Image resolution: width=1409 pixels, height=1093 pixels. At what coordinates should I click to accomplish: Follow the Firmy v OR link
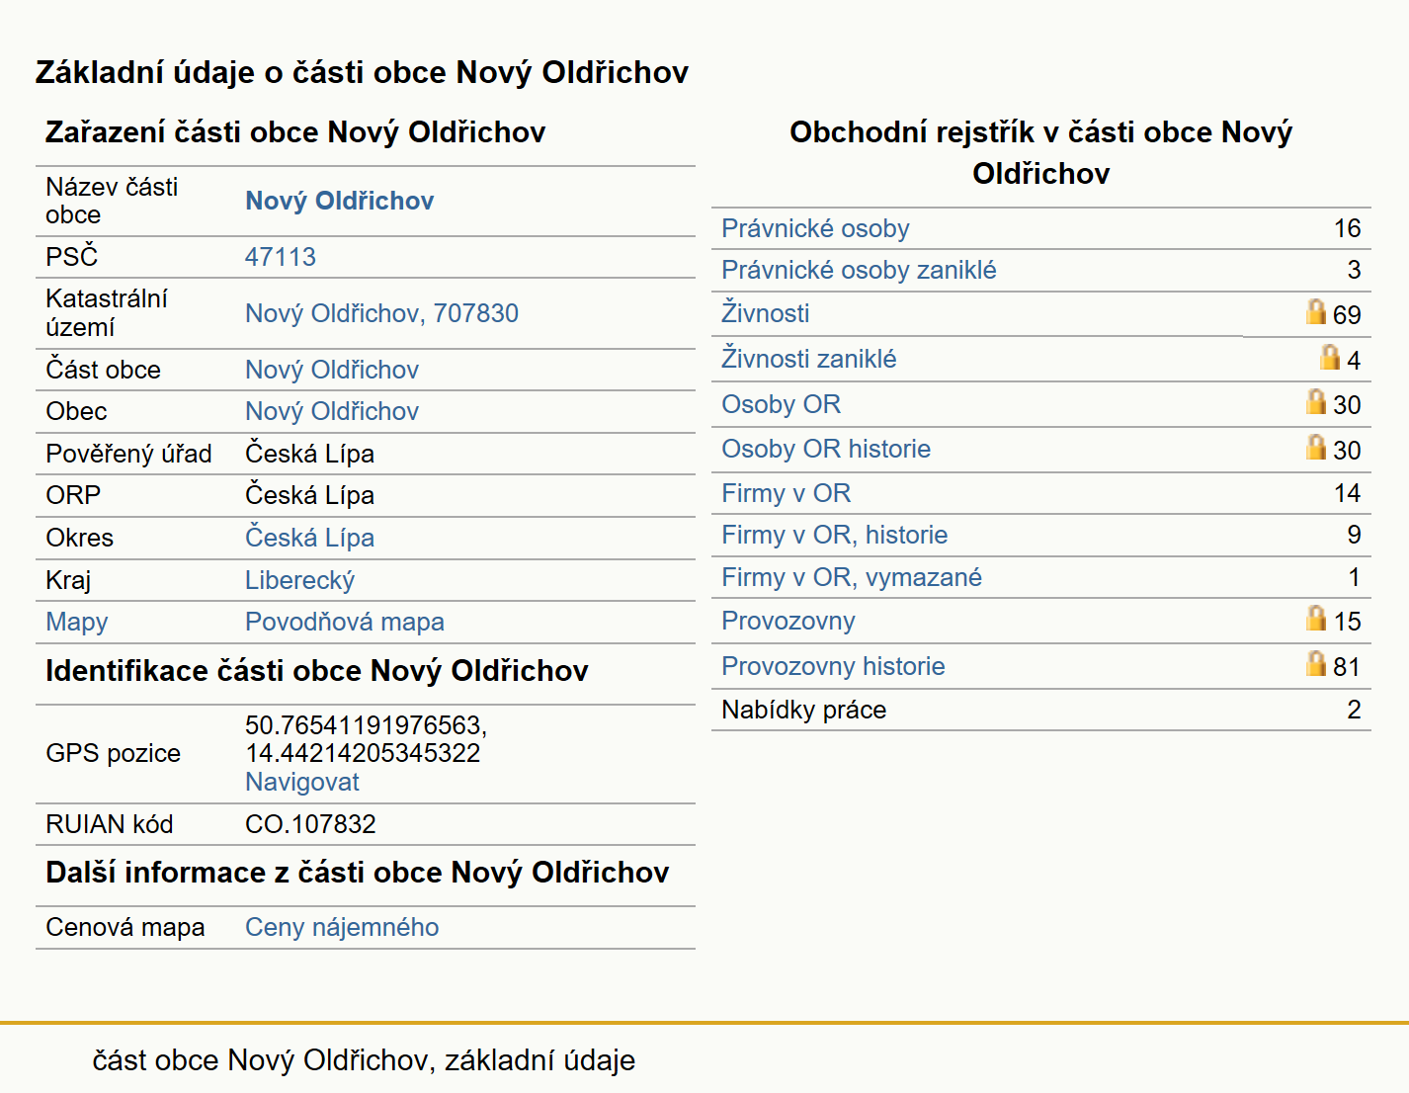[786, 493]
